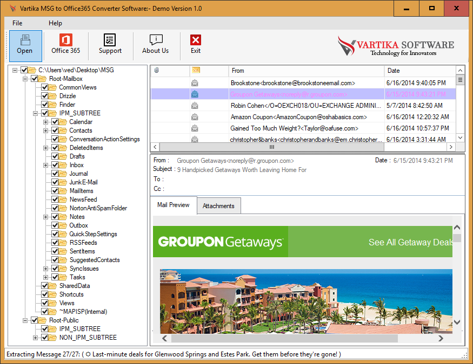Screen dimensions: 473x364
Task: Expand the Inbox folder node
Action: (45, 165)
